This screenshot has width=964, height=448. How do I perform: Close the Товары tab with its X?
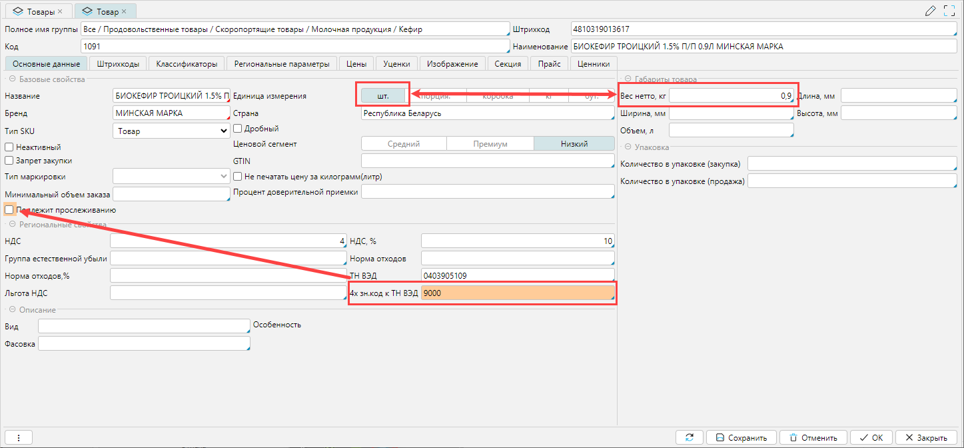click(x=61, y=11)
